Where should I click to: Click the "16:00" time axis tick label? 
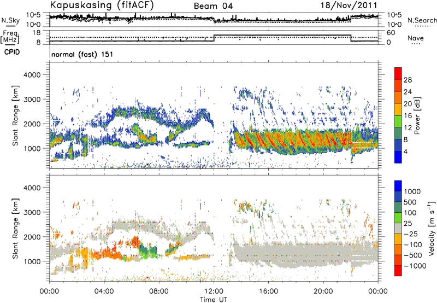click(268, 292)
